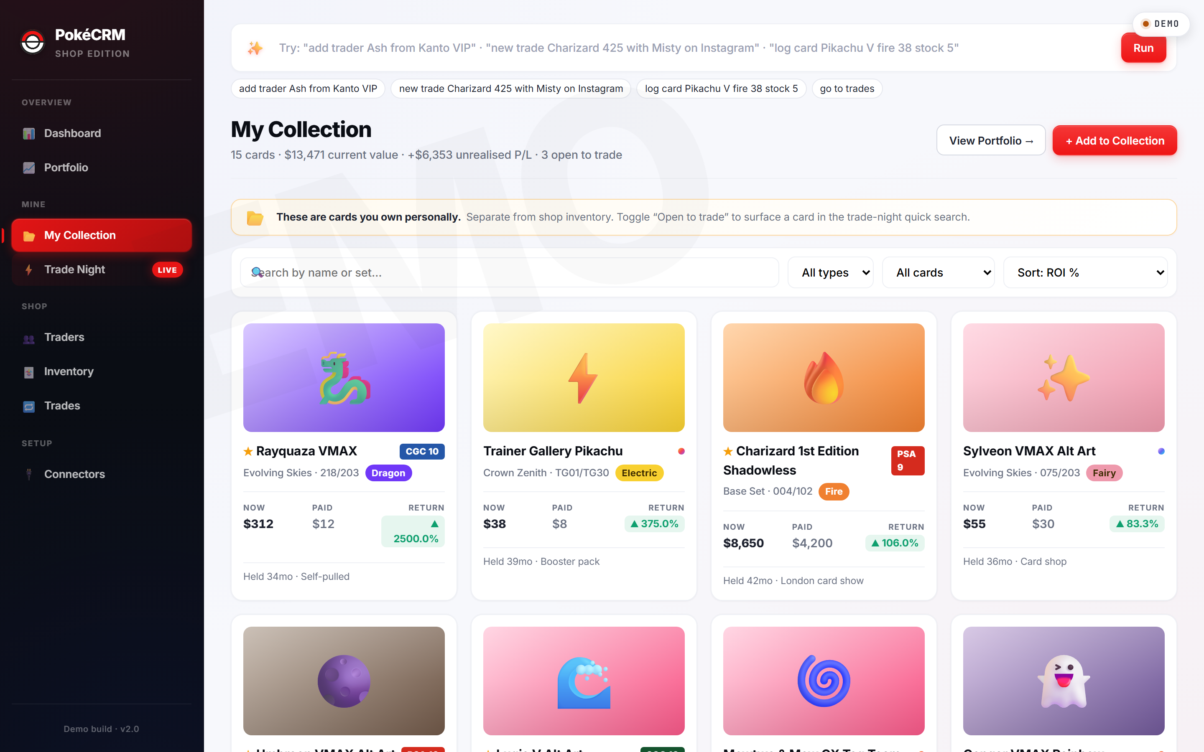Open the Inventory section
This screenshot has height=752, width=1204.
click(x=102, y=371)
